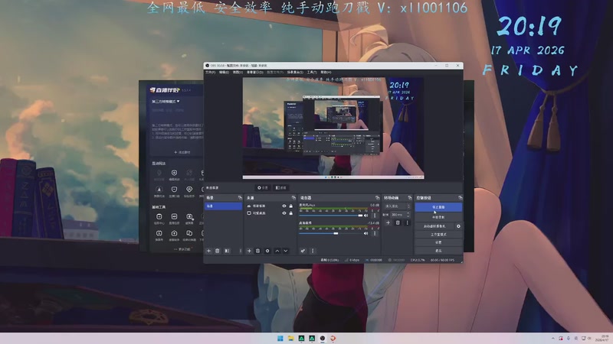Remove transition with trash icon

click(x=398, y=222)
